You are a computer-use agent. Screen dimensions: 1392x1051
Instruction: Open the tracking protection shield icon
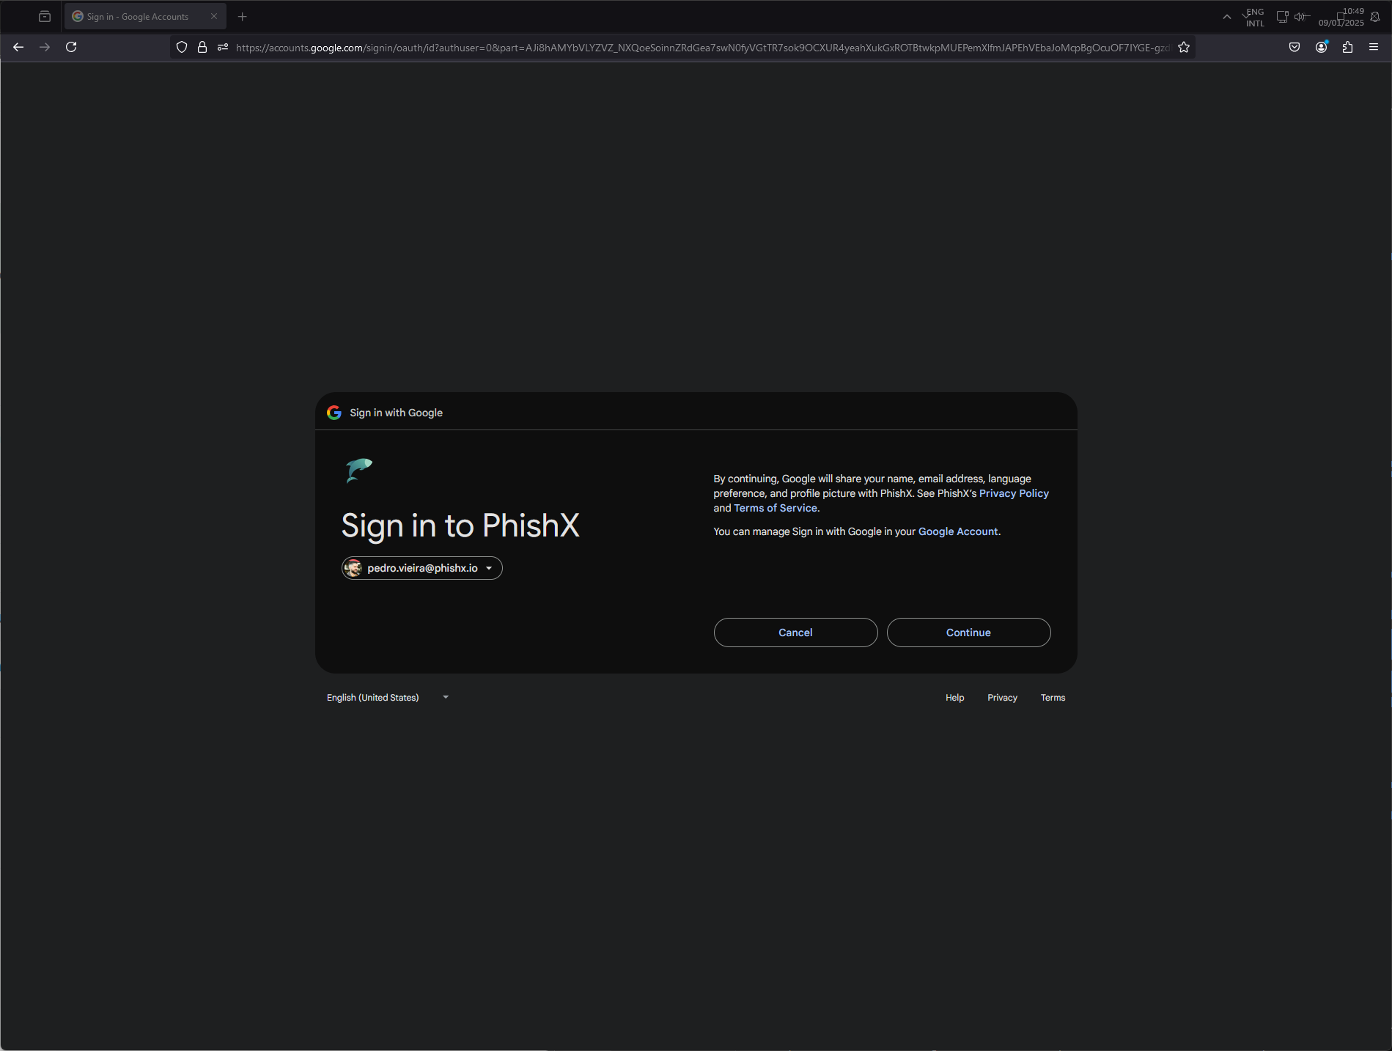pyautogui.click(x=182, y=47)
